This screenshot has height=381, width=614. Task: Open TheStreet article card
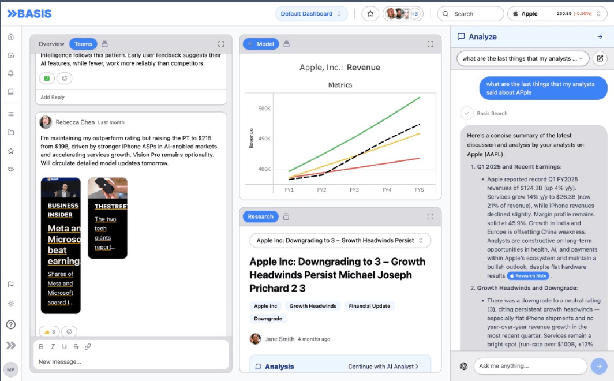point(108,218)
